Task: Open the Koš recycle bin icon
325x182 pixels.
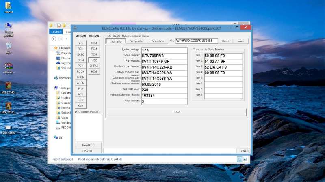Action: click(9, 47)
